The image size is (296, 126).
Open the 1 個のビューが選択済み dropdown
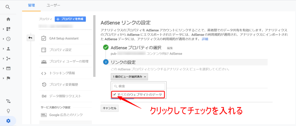pyautogui.click(x=129, y=77)
